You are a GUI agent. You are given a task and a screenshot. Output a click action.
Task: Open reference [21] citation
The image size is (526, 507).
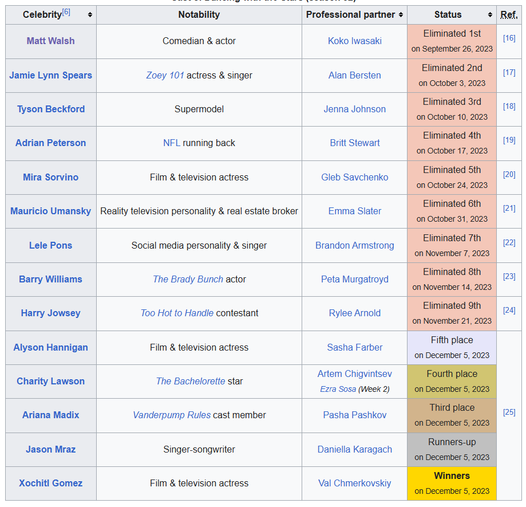click(x=509, y=209)
